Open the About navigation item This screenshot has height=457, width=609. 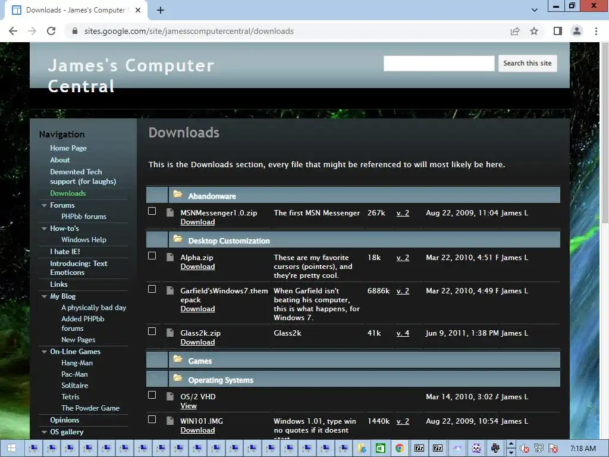coord(60,159)
